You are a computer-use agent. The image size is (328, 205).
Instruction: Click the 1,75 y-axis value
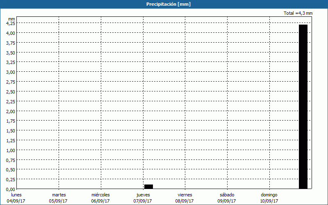11,121
